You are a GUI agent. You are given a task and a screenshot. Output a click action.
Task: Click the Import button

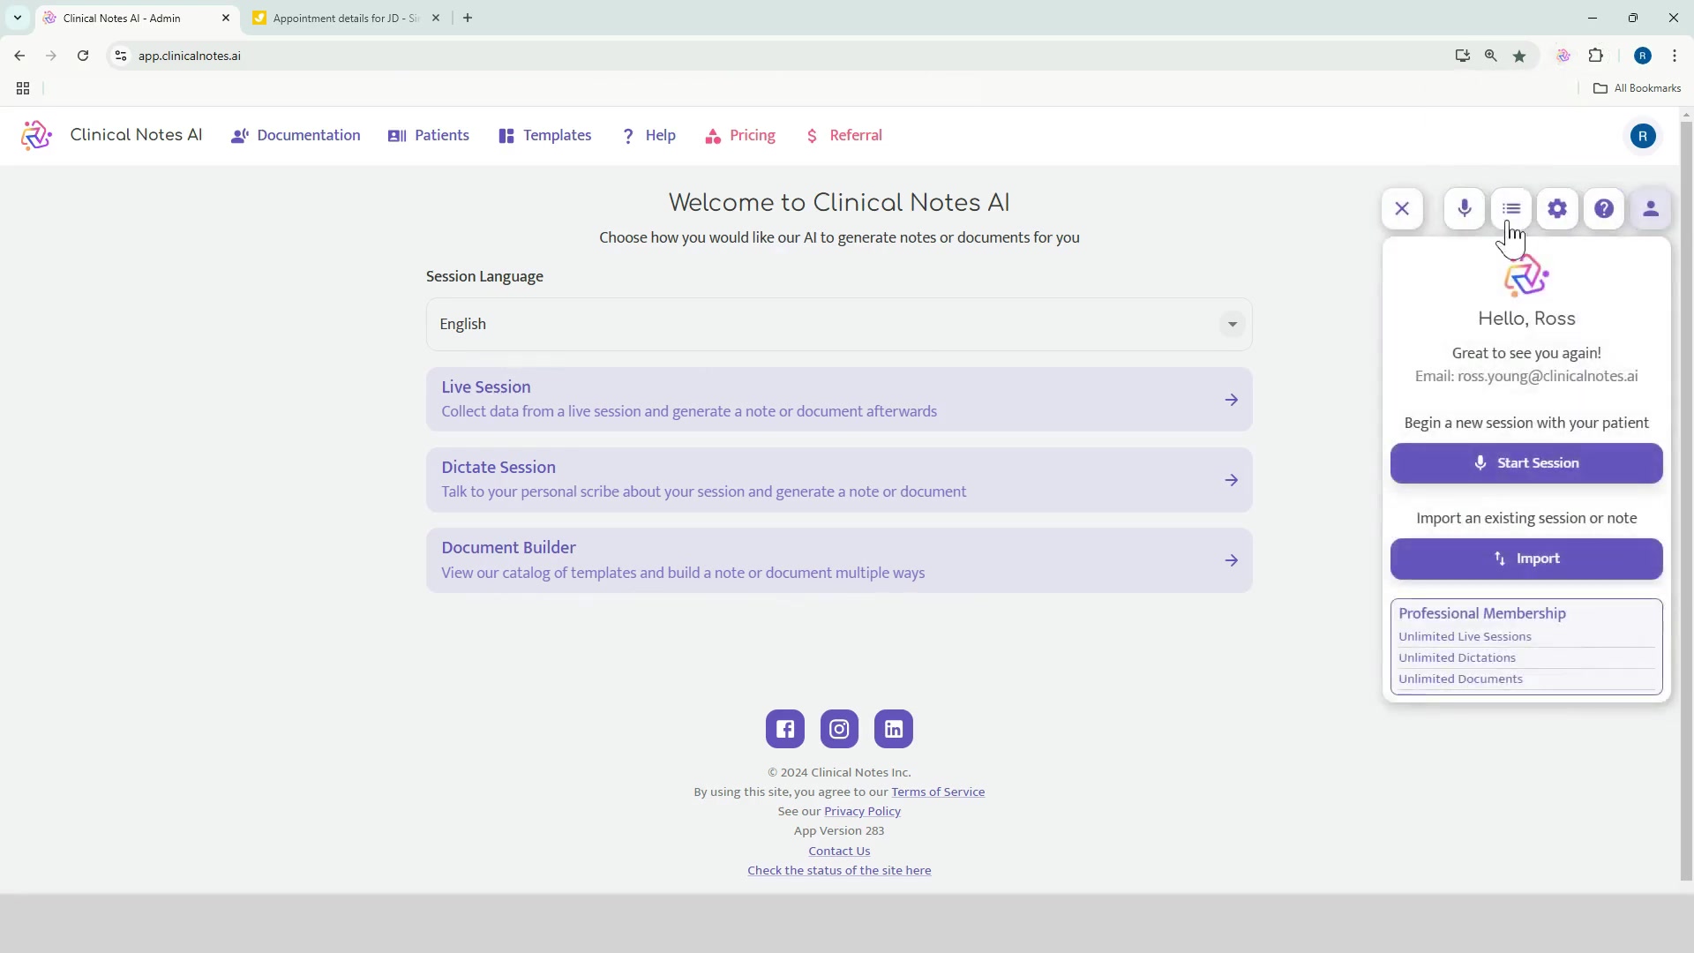1526,559
